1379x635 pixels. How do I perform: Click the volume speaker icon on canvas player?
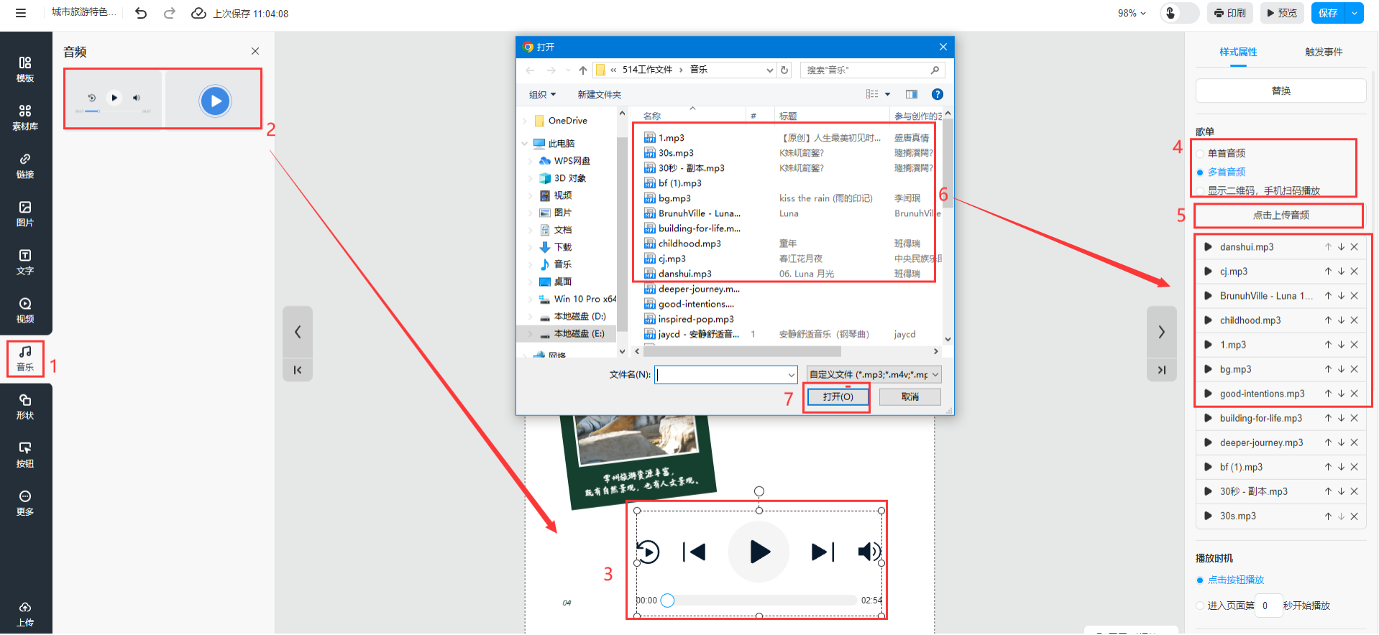[x=869, y=552]
